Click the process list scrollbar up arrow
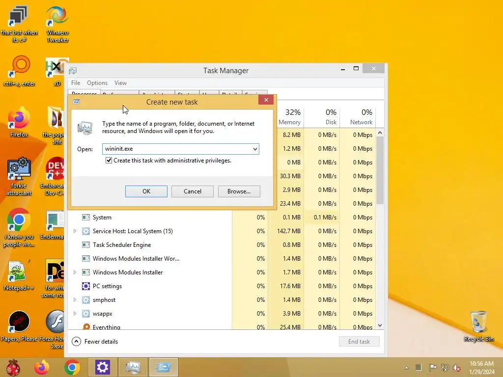The image size is (503, 377). [x=380, y=133]
